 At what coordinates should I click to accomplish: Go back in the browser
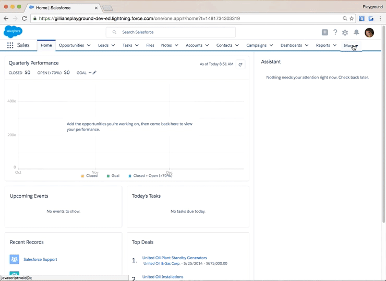6,18
